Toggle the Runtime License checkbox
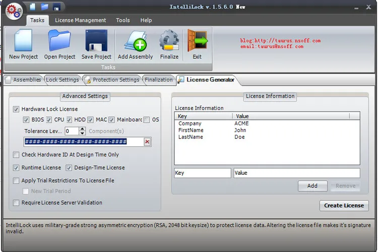Image resolution: width=378 pixels, height=252 pixels. [16, 168]
